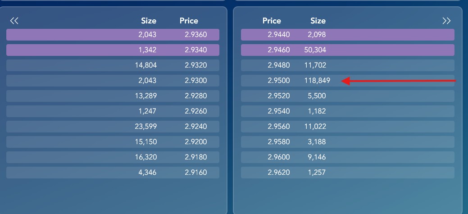
Task: Select the bid row priced 2.9360
Action: tap(113, 35)
